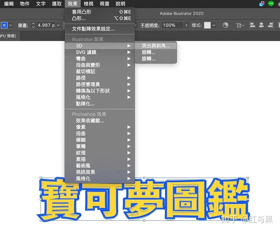Expand the 路徑管理員 submenu

point(100,84)
